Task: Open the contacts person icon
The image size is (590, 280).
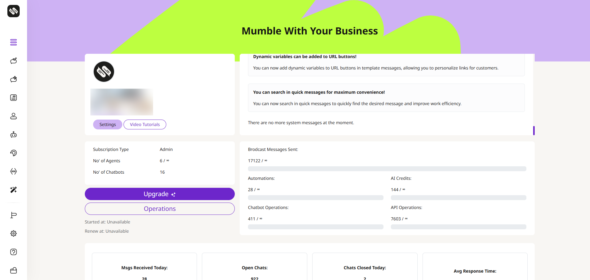Action: click(14, 116)
